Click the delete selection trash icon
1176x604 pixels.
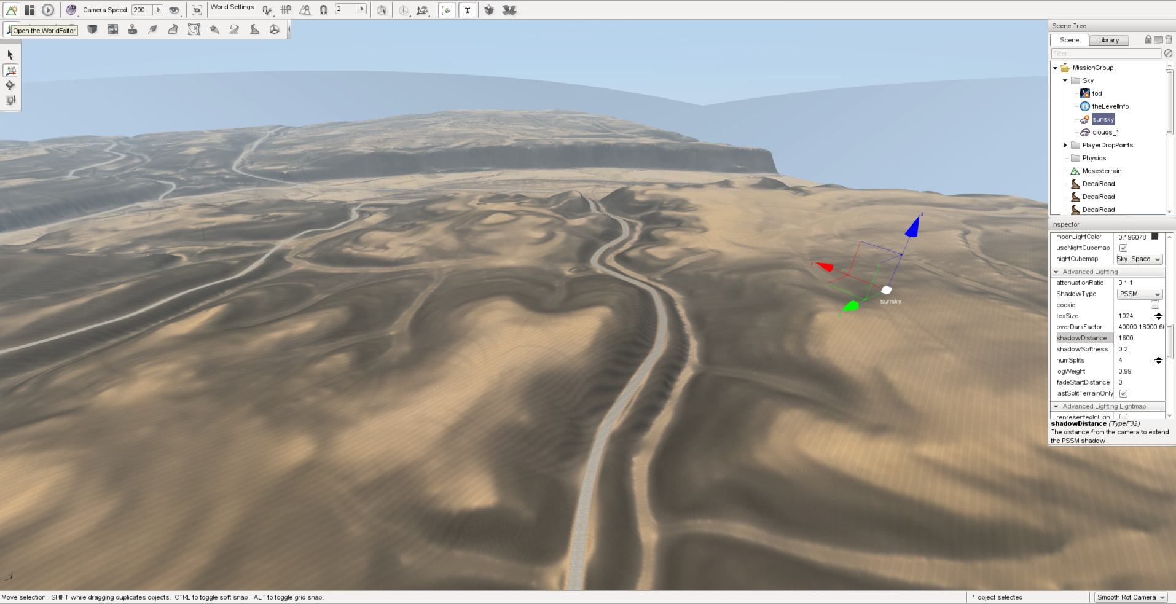point(1169,39)
